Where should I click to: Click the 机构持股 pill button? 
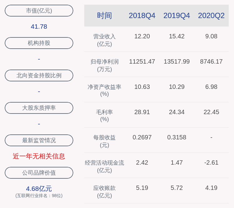click(x=39, y=43)
